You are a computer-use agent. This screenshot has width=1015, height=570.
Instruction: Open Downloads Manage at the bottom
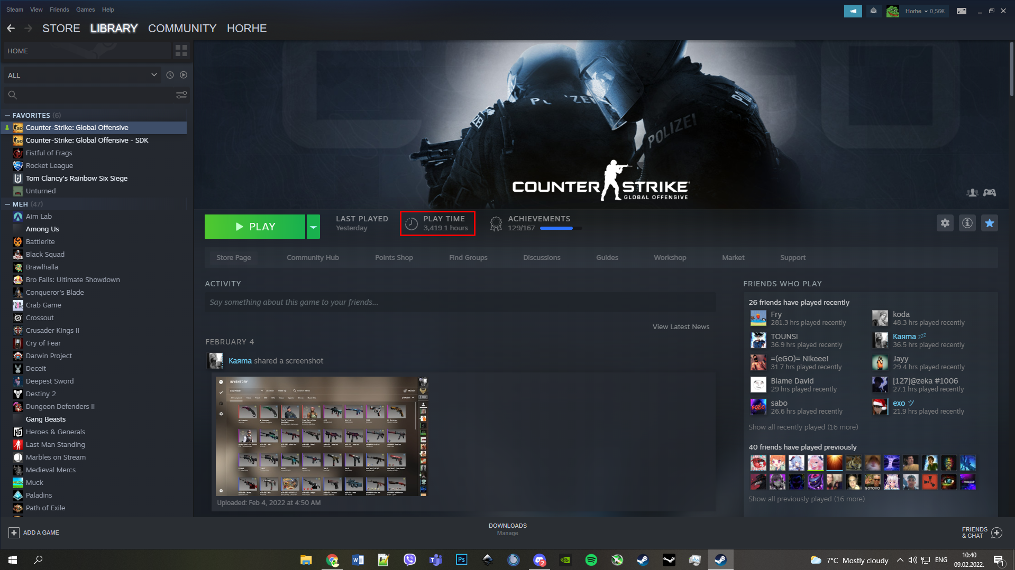(507, 529)
